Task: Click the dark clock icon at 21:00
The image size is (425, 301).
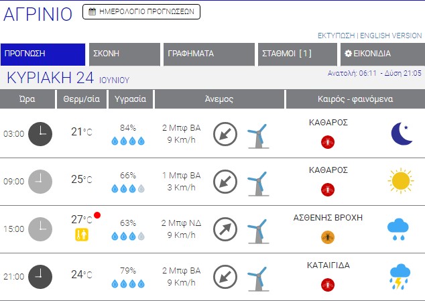Action: coord(40,276)
